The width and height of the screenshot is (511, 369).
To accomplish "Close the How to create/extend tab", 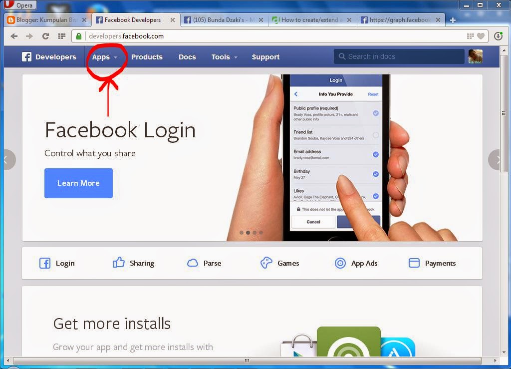I will click(349, 20).
